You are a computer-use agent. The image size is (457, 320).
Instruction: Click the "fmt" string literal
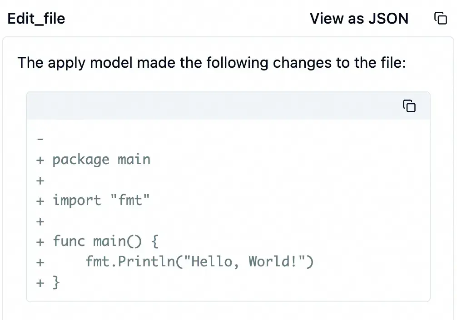130,200
